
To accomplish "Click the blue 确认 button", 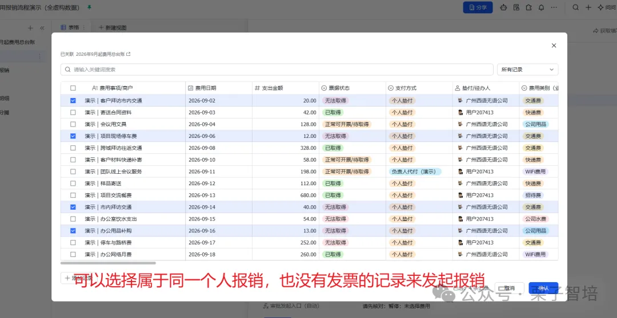I will (543, 288).
